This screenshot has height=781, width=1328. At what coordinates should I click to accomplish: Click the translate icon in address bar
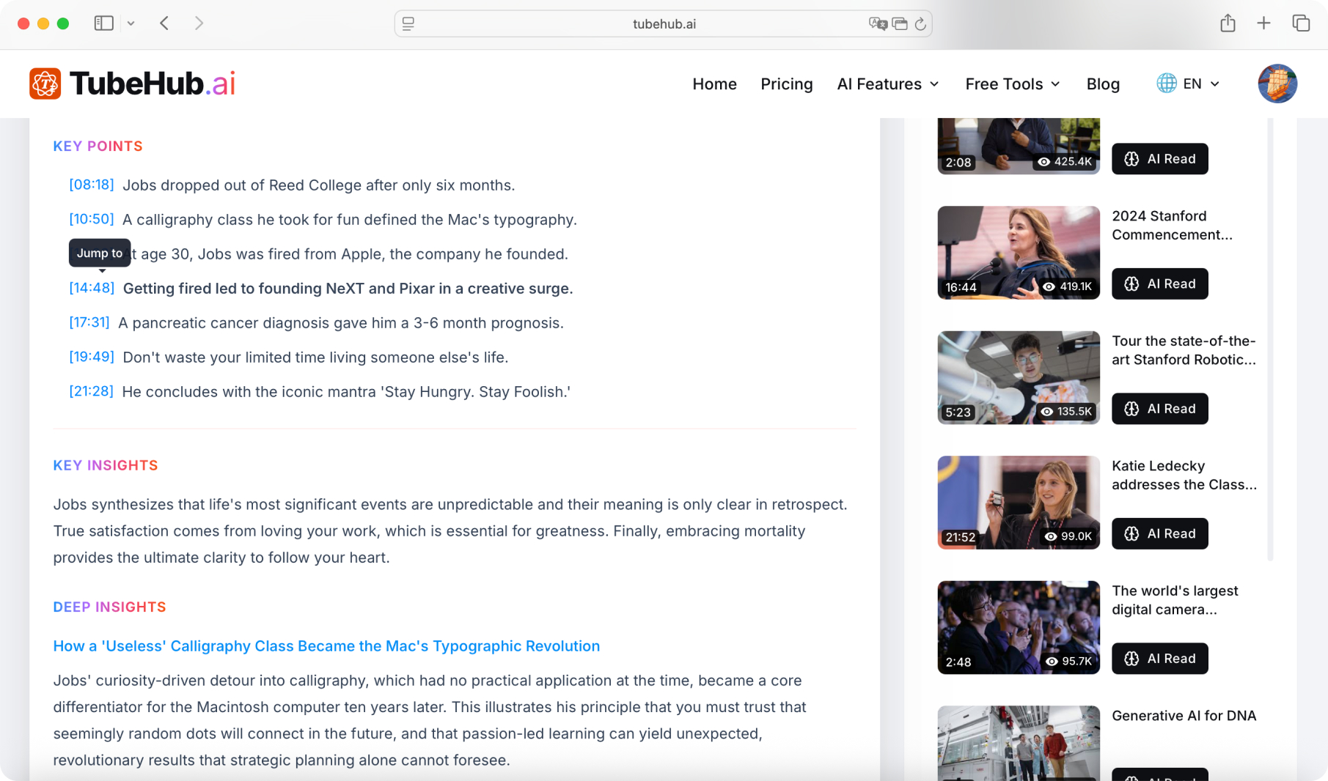coord(877,24)
